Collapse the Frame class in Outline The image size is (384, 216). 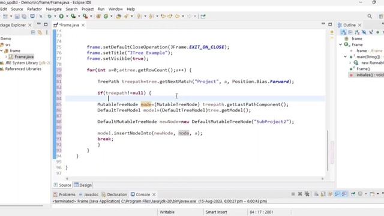tap(340, 44)
